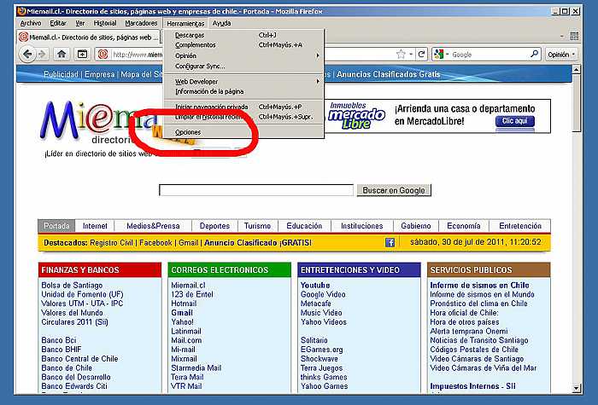Select the Portada tab
598x405 pixels.
[x=56, y=226]
